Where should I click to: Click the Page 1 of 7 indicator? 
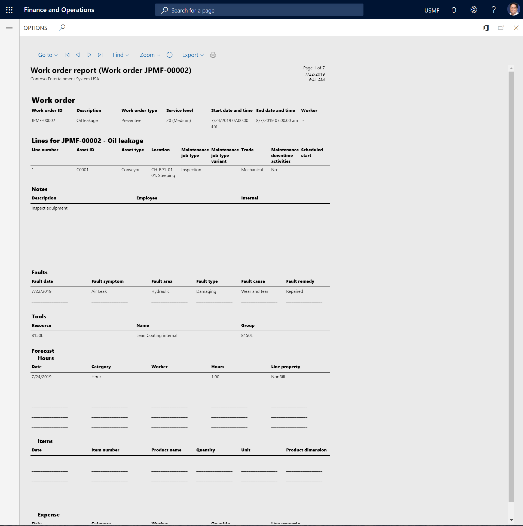click(x=314, y=68)
